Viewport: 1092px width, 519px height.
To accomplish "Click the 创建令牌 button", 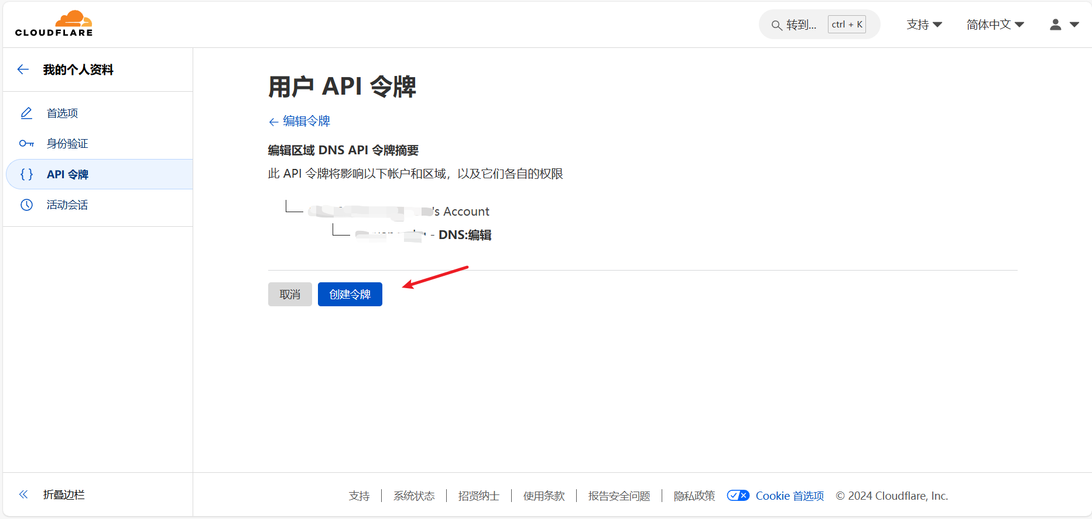I will point(350,294).
